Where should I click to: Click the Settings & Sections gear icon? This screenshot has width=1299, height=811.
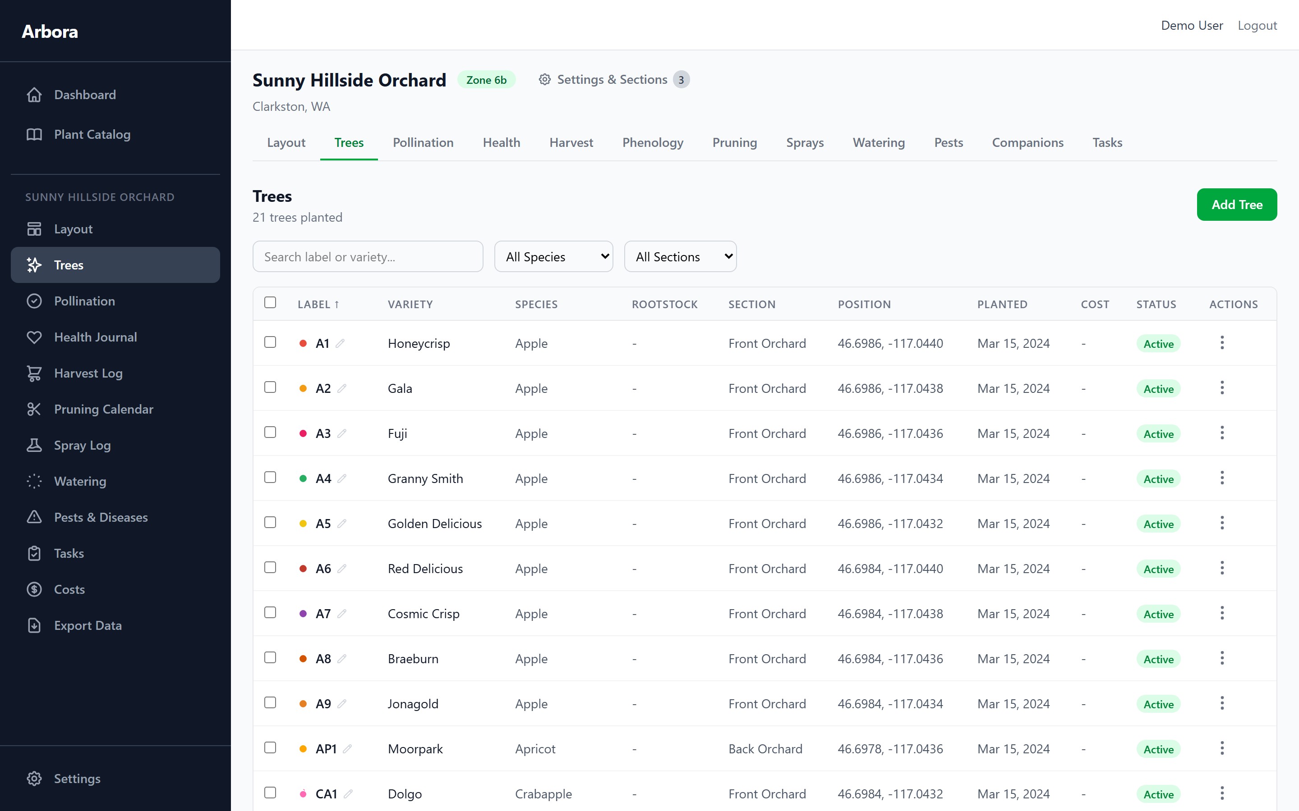544,79
